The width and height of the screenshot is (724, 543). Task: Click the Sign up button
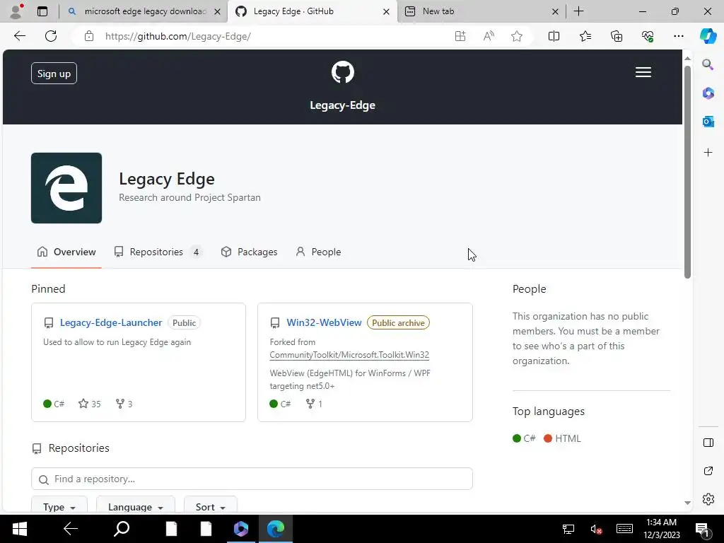[x=54, y=74]
